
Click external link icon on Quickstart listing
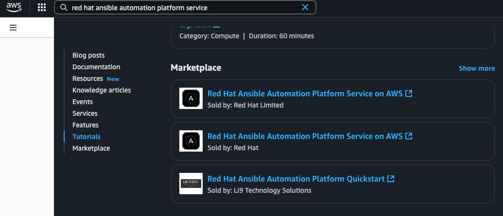(391, 179)
